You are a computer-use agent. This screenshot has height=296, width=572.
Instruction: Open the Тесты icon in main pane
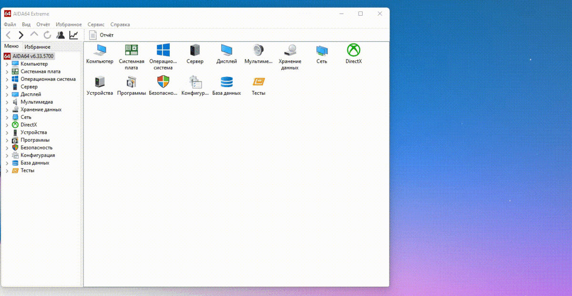[x=258, y=82]
